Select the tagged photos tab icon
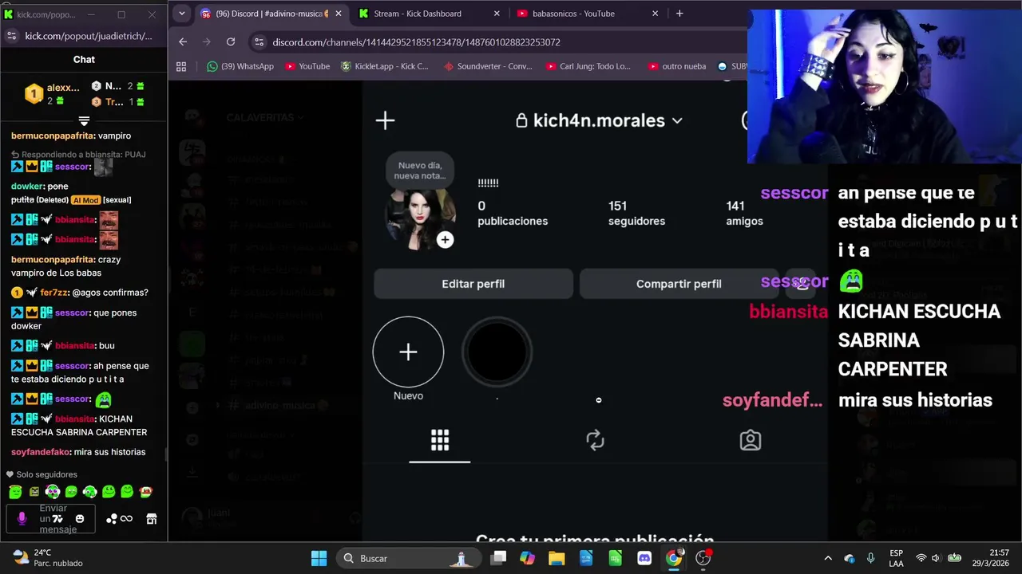The image size is (1022, 574). pyautogui.click(x=750, y=440)
